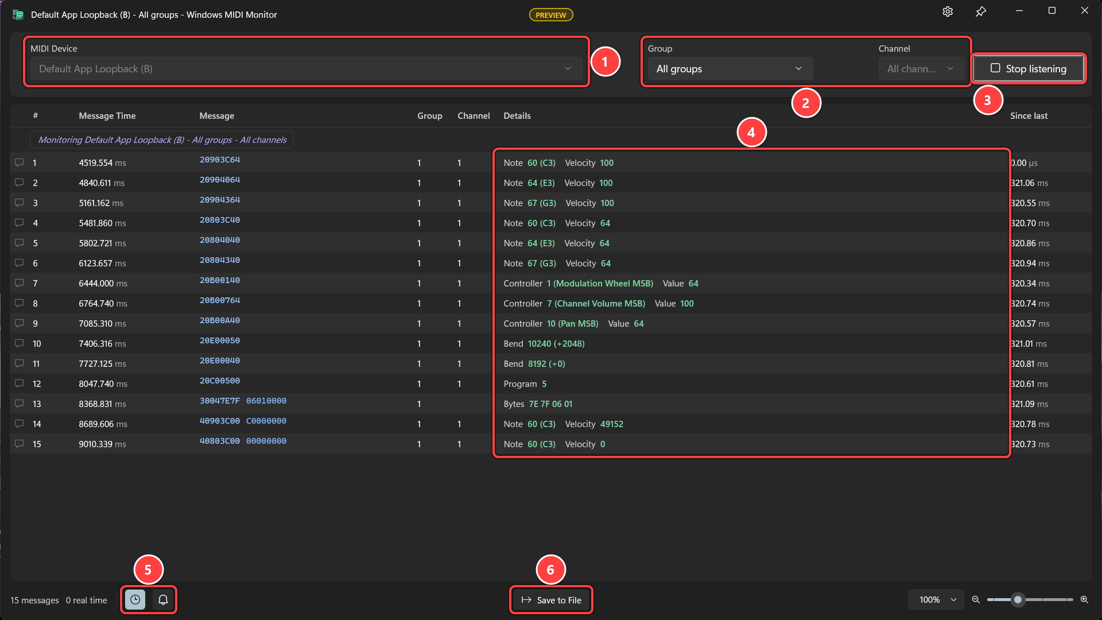Image resolution: width=1102 pixels, height=620 pixels.
Task: Click Bend 10240 (+2048) details
Action: (x=544, y=344)
